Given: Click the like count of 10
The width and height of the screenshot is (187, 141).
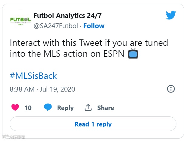Looking at the screenshot, I should click(28, 108).
